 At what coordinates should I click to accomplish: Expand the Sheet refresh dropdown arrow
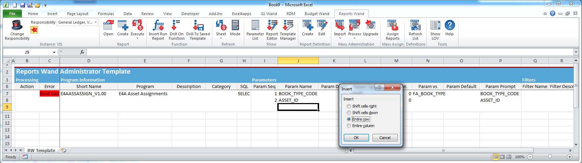221,38
